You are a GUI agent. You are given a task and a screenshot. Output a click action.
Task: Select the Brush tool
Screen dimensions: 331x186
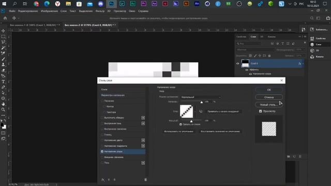pos(3,59)
